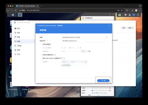The image size is (148, 105).
Task: Bookmark this page with the star icon
Action: (x=122, y=10)
